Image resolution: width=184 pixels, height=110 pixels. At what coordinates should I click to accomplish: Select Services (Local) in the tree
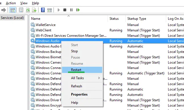tap(12, 18)
